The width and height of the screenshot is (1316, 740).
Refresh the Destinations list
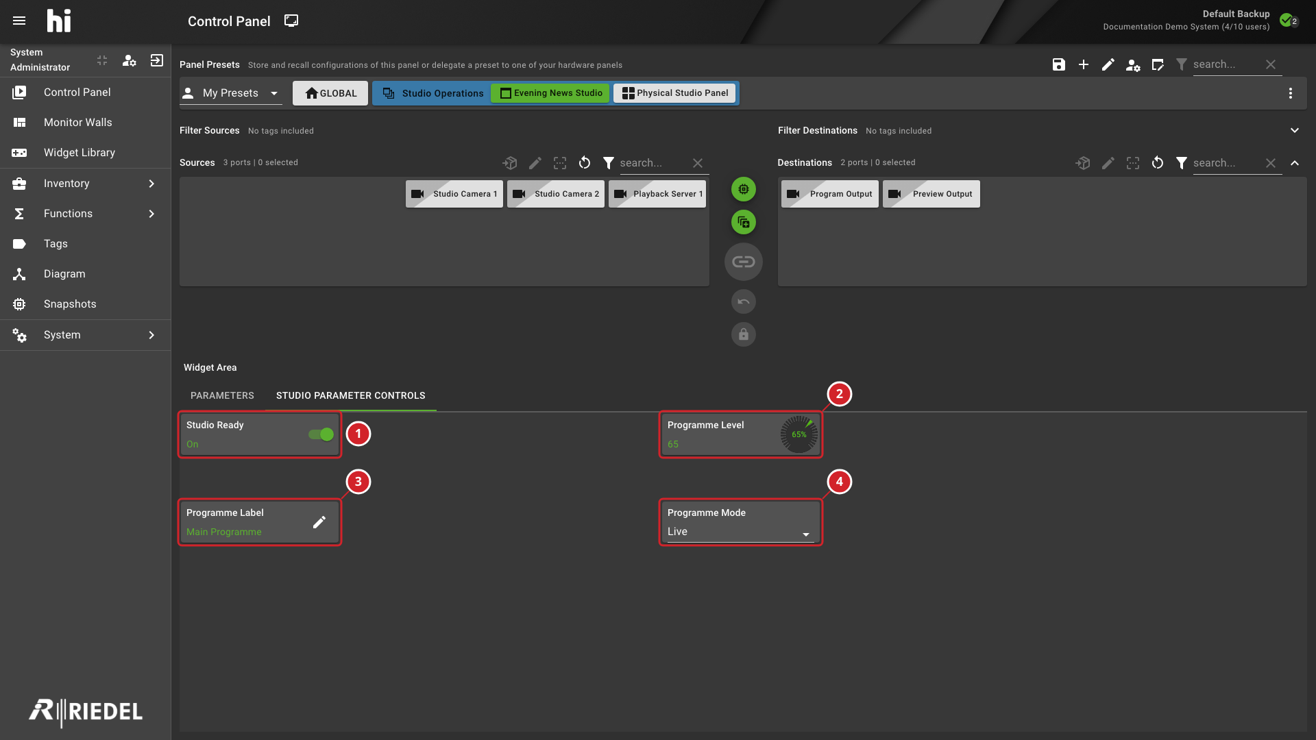(x=1158, y=163)
